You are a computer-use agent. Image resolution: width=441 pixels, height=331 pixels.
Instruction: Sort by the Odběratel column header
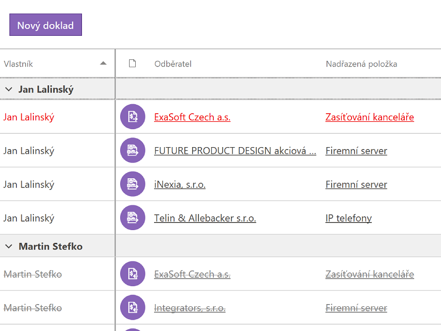point(173,64)
